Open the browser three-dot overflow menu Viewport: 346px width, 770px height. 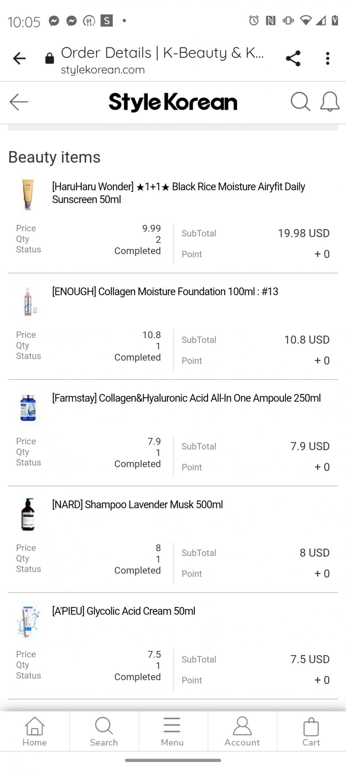coord(327,59)
